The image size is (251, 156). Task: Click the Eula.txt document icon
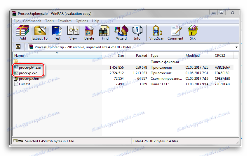[x=16, y=84]
